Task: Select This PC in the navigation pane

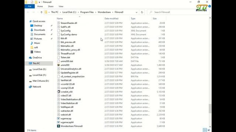Action: tap(39, 63)
